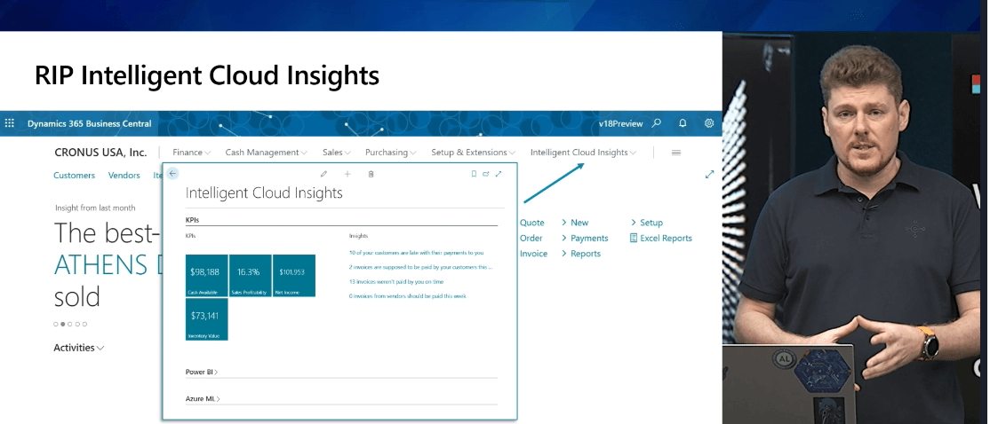Expand the Power BI section
This screenshot has width=990, height=424.
point(202,373)
